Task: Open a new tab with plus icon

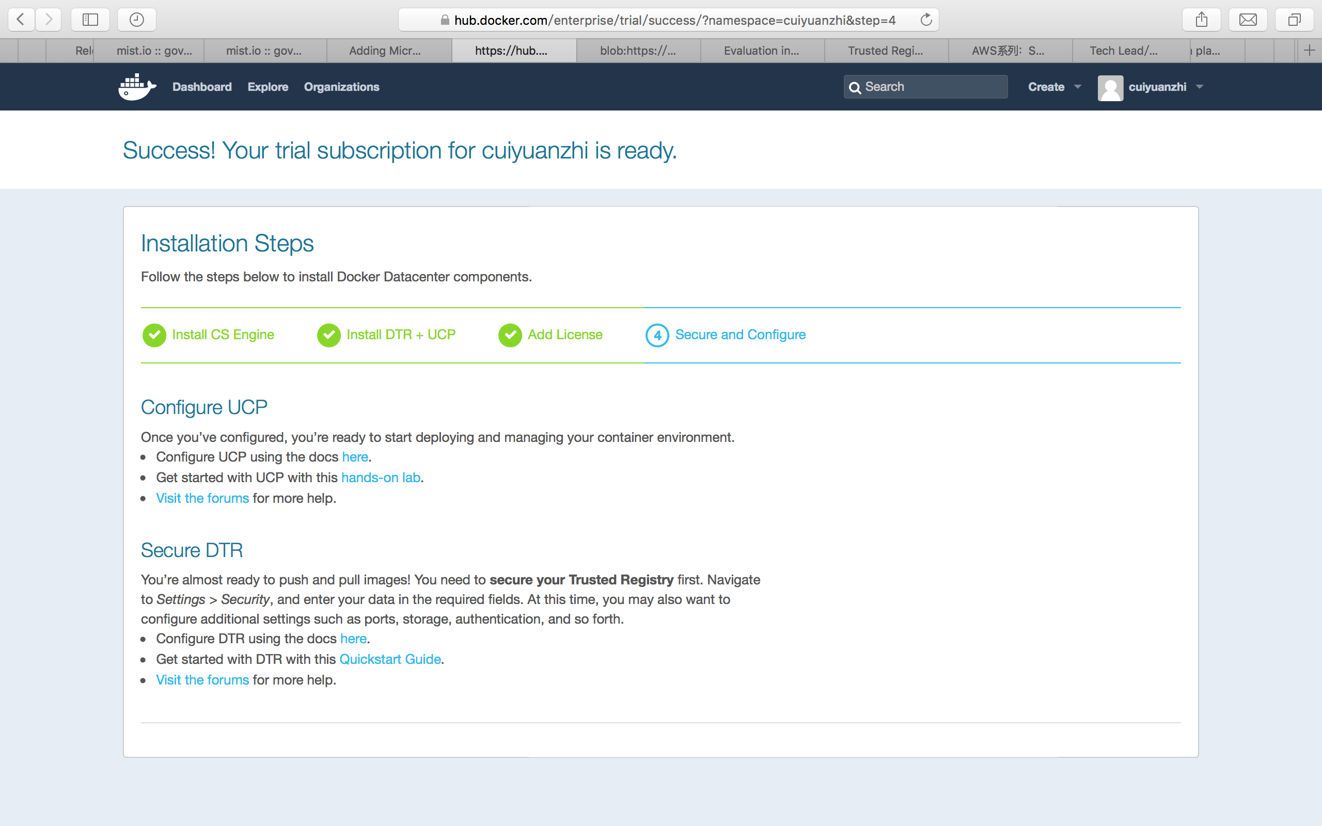Action: (x=1310, y=51)
